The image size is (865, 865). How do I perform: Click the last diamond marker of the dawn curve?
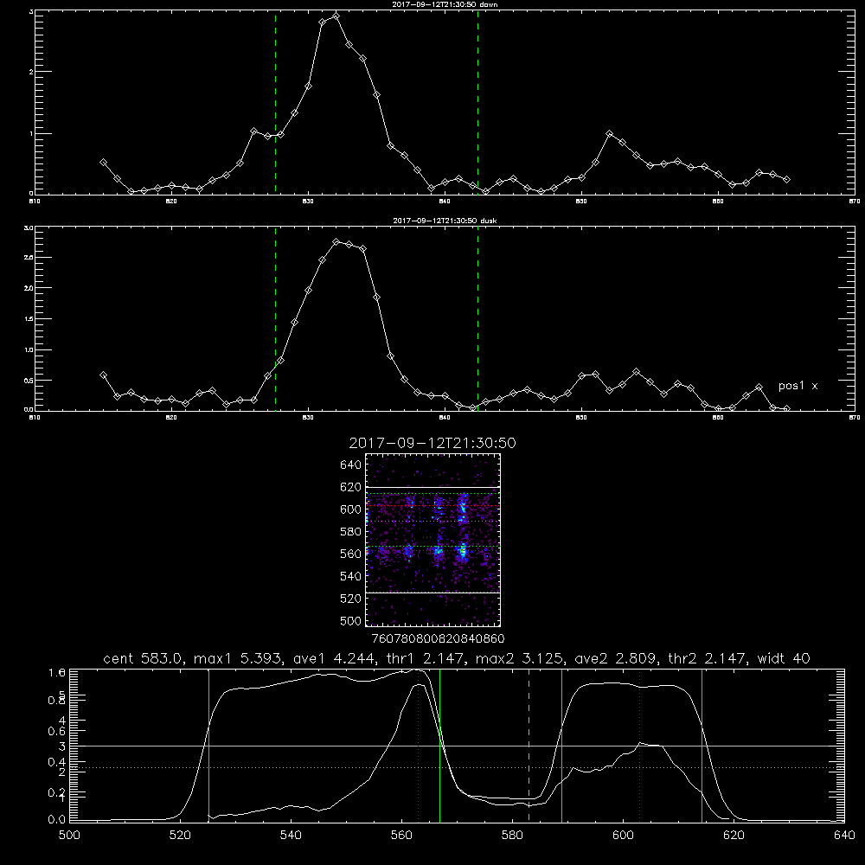786,179
